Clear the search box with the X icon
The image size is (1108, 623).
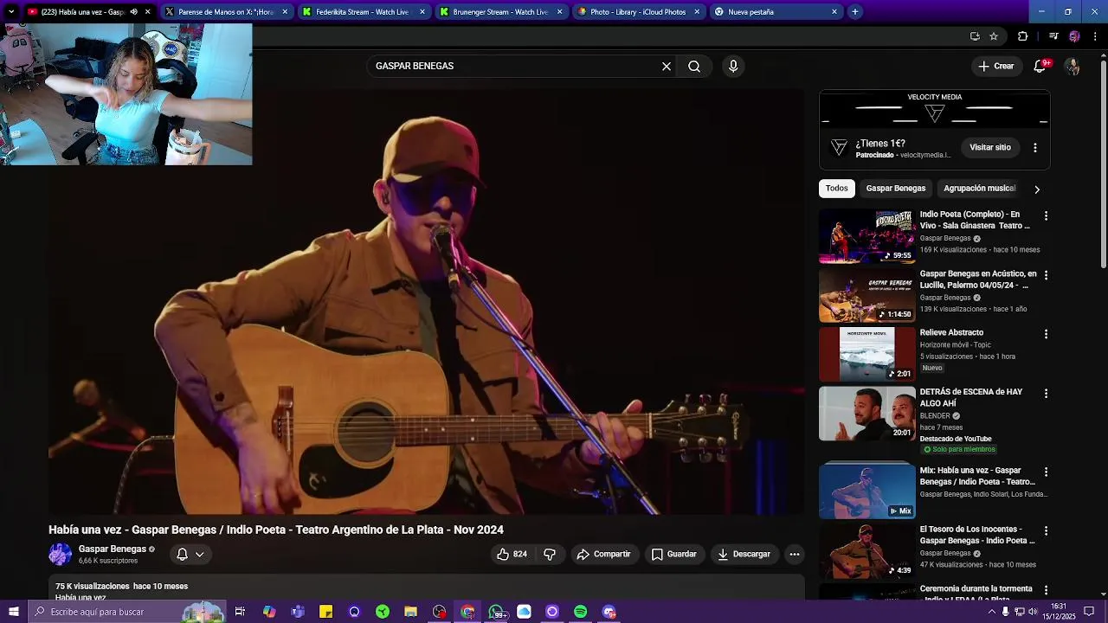667,66
